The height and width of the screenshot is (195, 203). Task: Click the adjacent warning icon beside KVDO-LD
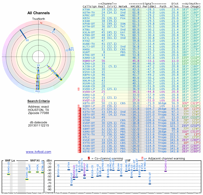[79, 89]
